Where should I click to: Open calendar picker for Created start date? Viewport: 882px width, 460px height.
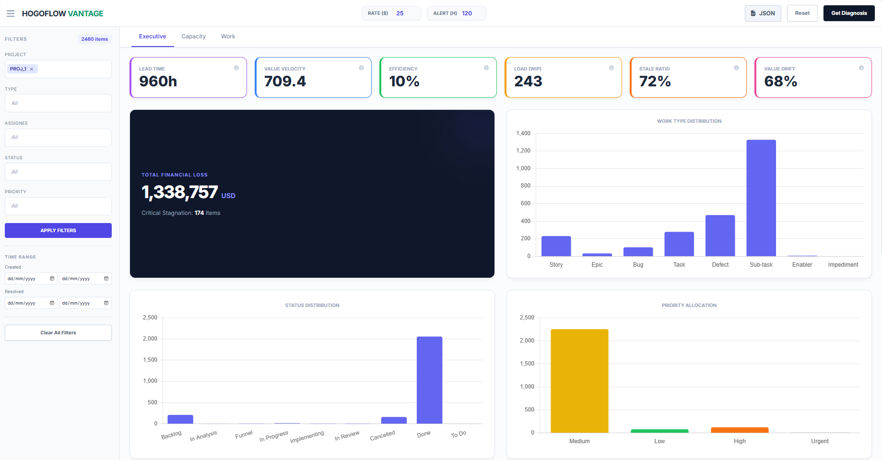tap(52, 278)
